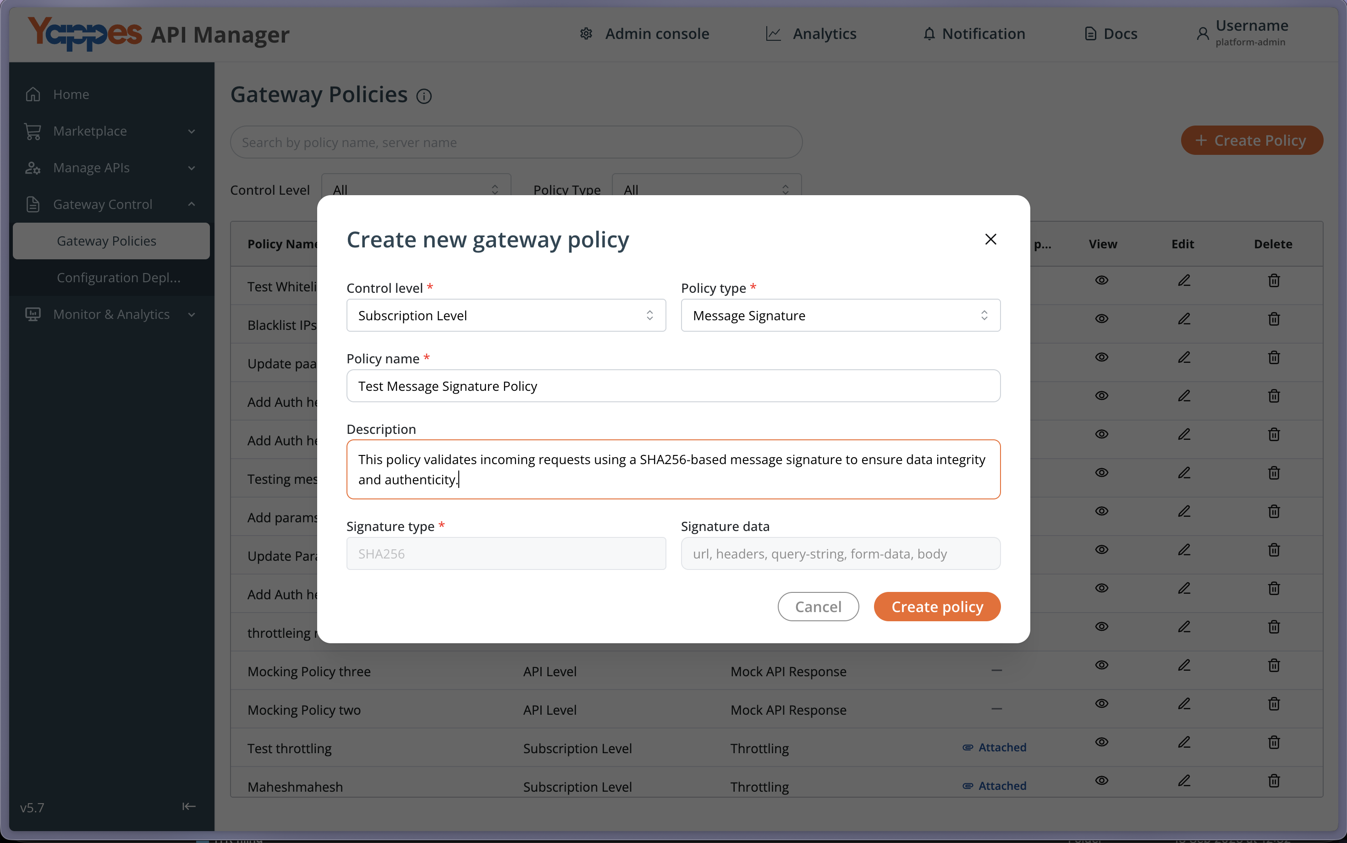
Task: Click the Admin console gear icon
Action: [586, 34]
